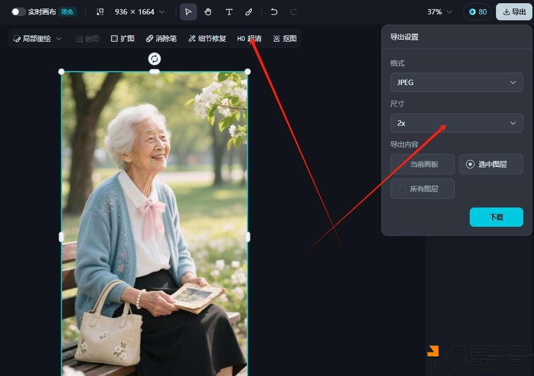Select the 所有图层 export option
This screenshot has height=376, width=534.
(x=422, y=189)
